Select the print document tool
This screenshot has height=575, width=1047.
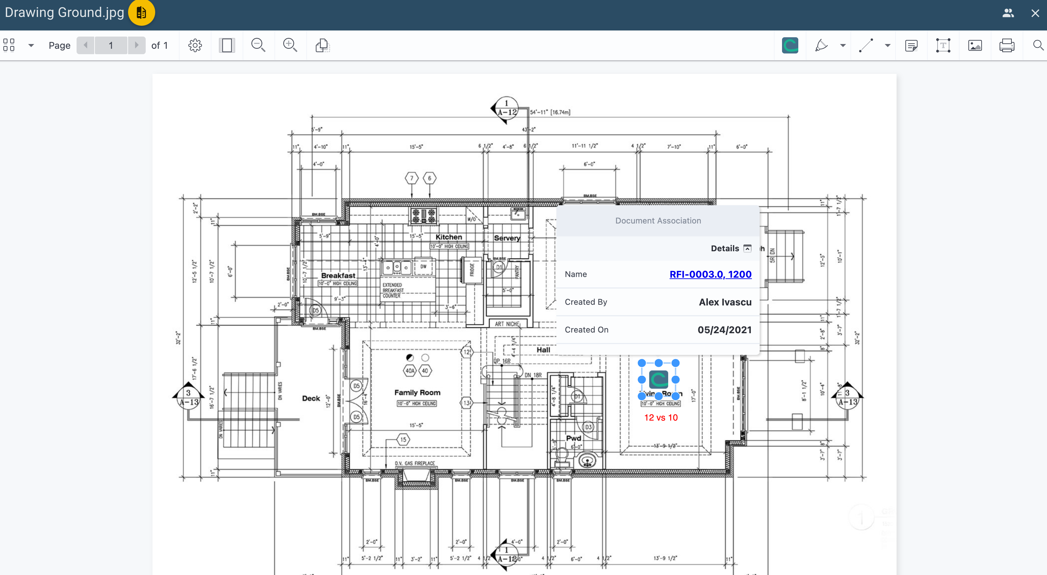point(1007,45)
